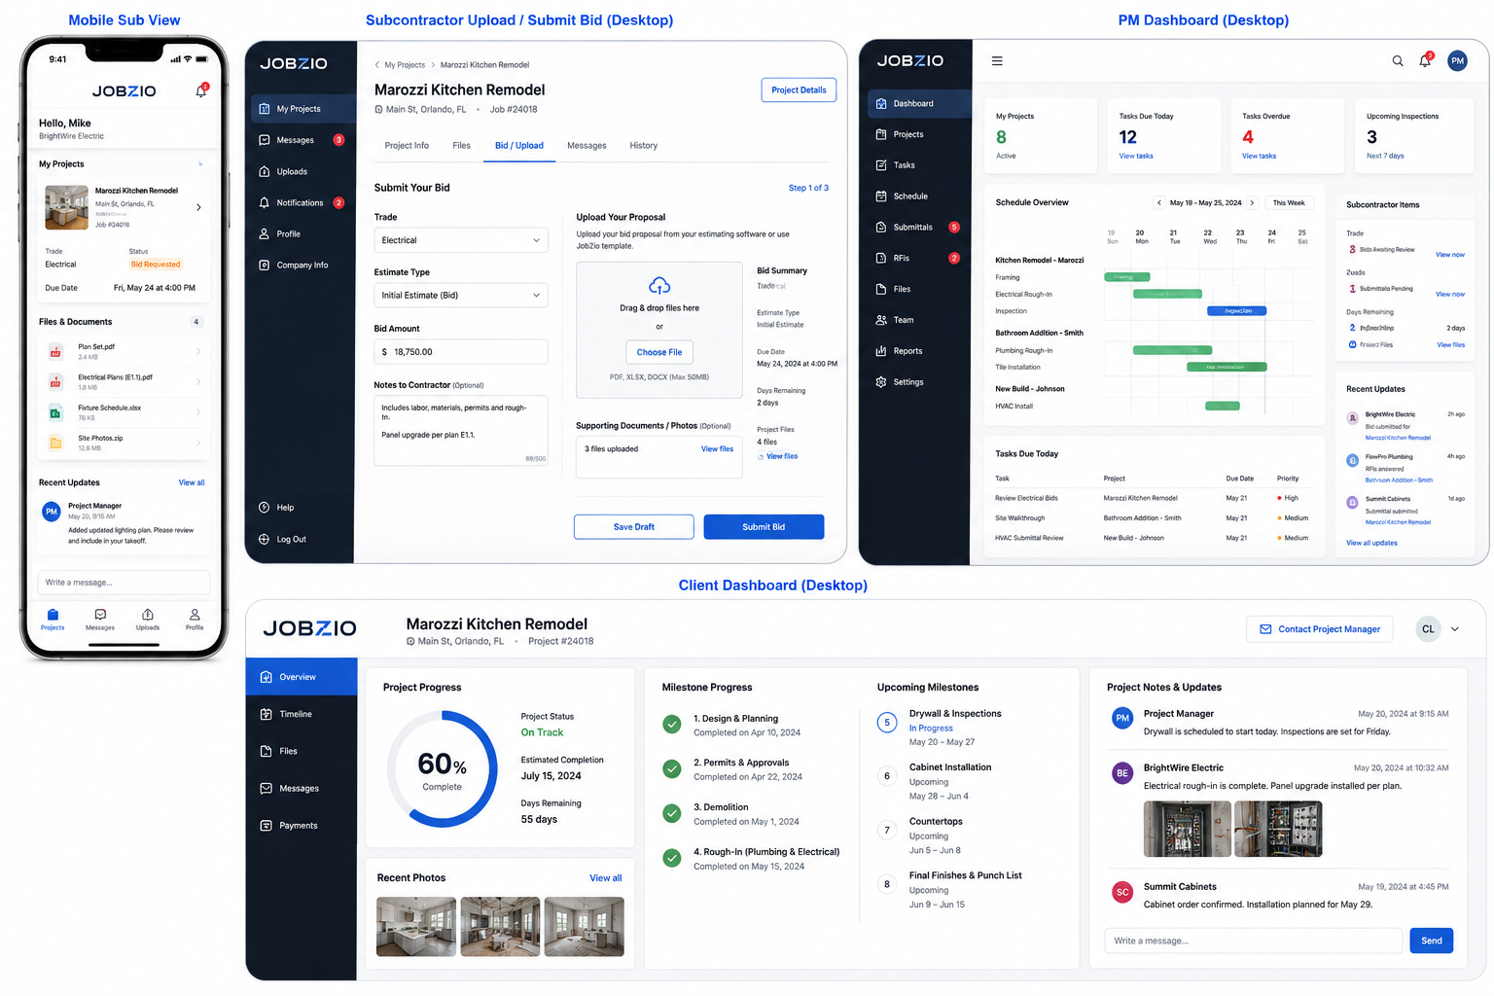Open first BrightWire Electric panel photo
Screen dimensions: 1494x996
click(1187, 829)
